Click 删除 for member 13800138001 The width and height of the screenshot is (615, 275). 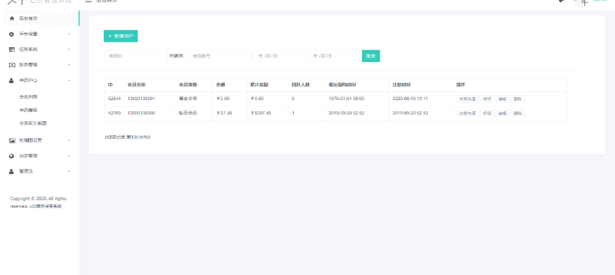518,99
